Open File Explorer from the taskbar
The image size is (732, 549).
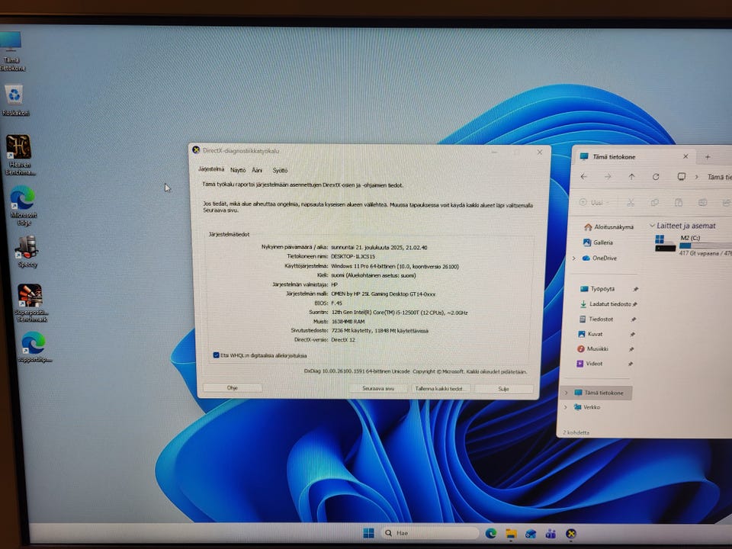[511, 534]
